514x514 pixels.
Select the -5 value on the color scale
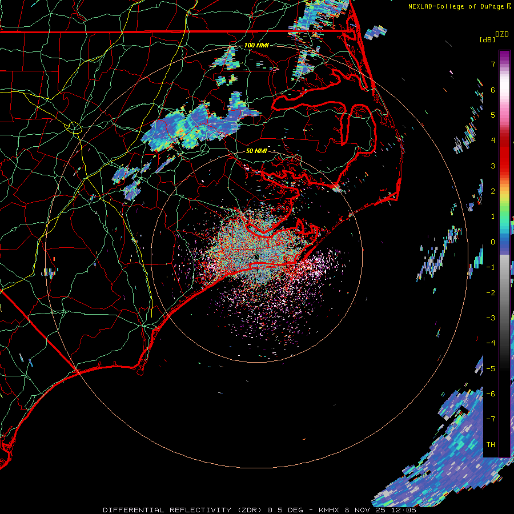coord(491,369)
